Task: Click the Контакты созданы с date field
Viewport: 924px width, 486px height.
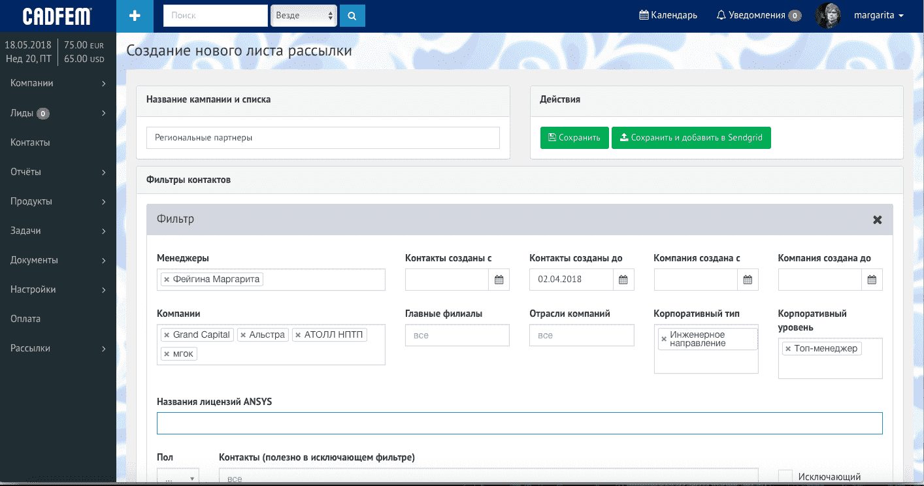Action: (x=447, y=280)
